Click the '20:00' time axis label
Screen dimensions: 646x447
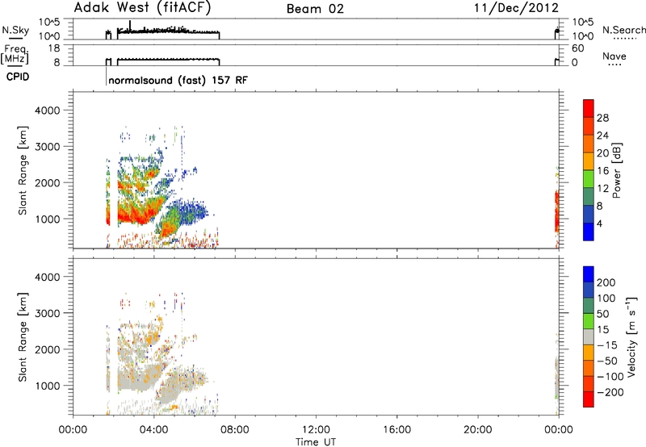tap(477, 430)
